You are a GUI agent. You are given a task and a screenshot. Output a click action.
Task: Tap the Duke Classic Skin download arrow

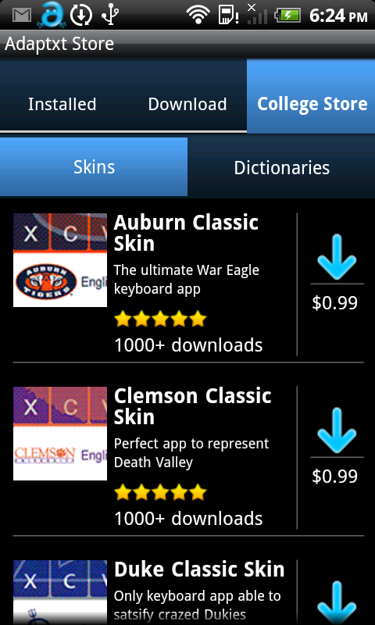click(x=337, y=603)
